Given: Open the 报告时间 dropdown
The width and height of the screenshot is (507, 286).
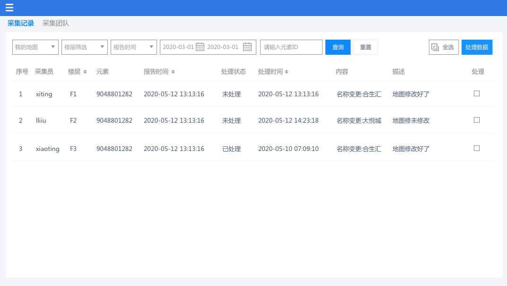Looking at the screenshot, I should click(133, 47).
